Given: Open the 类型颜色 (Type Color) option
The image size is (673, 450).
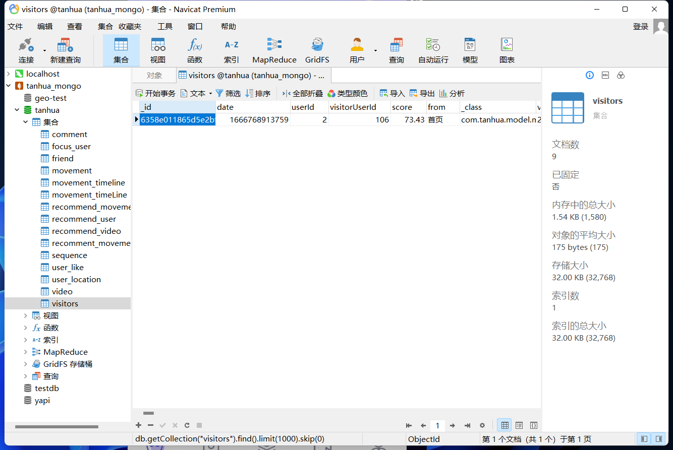Looking at the screenshot, I should tap(348, 94).
